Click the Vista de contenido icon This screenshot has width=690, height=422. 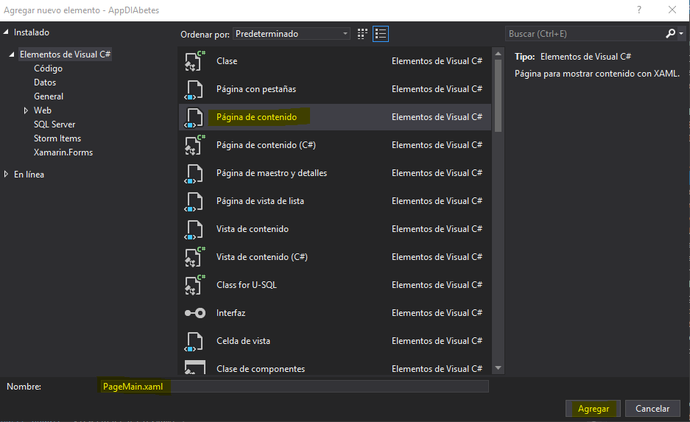click(x=194, y=229)
